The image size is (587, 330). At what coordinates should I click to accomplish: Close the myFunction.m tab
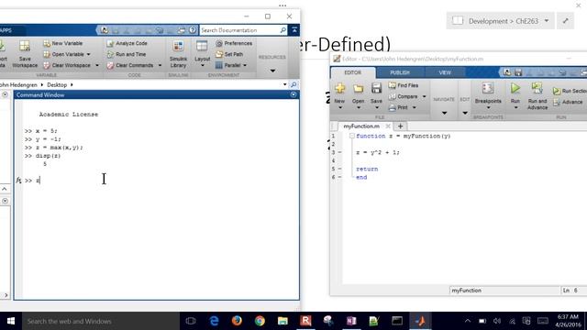point(388,126)
